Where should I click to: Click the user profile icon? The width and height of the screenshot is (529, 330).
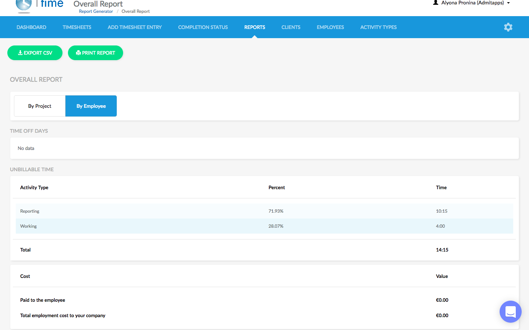tap(436, 3)
